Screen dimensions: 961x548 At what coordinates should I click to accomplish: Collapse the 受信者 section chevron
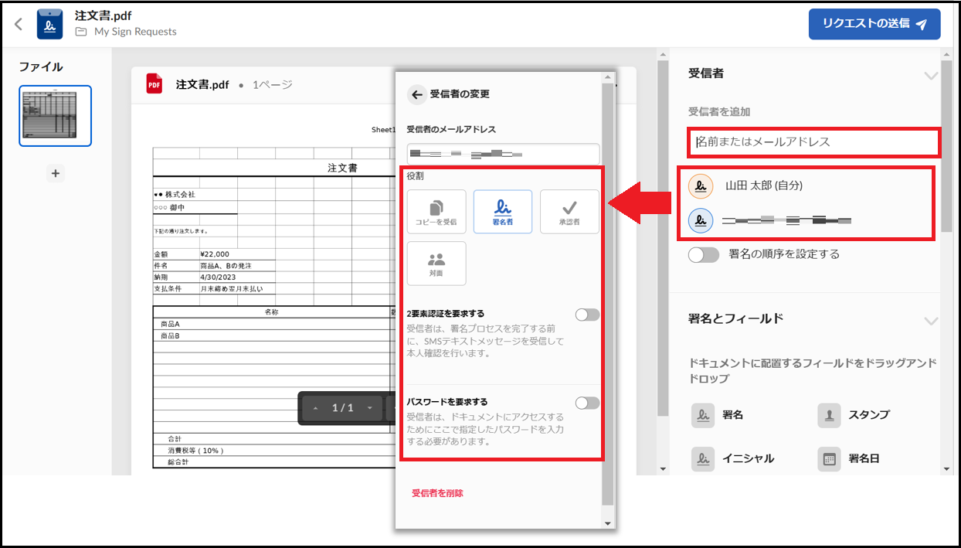click(x=931, y=75)
